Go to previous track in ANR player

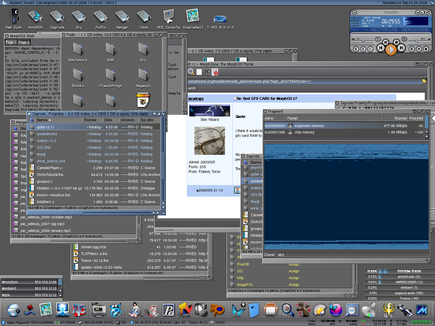381,48
